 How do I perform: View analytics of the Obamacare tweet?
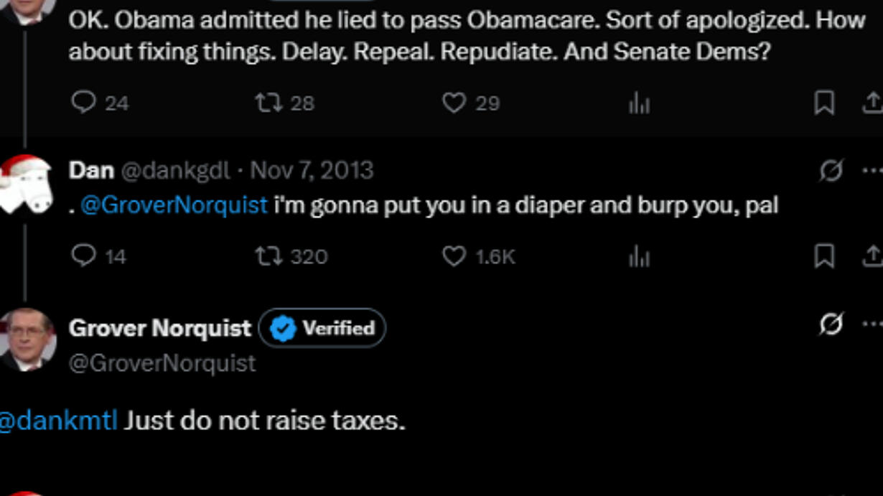pos(639,104)
